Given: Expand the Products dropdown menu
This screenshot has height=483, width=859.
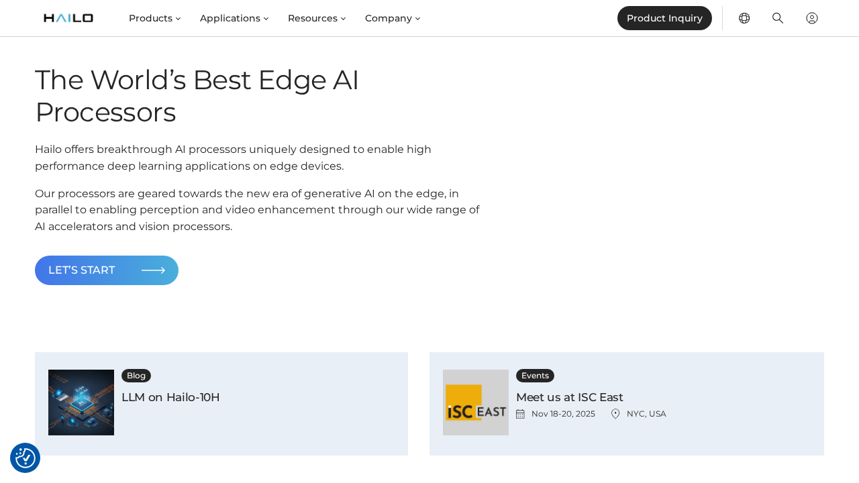Looking at the screenshot, I should (155, 18).
